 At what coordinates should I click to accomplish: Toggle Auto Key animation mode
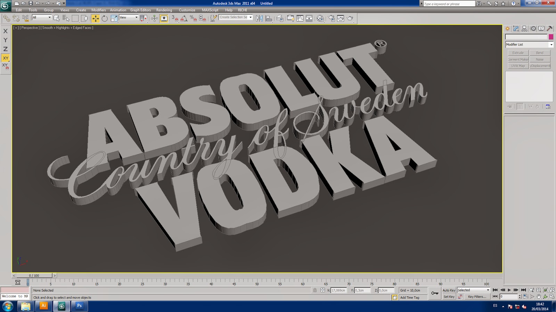click(449, 290)
